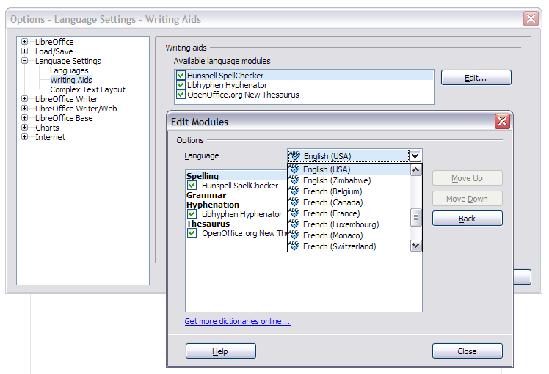Close the Edit Modules dialog with X
Screen dimensions: 549x374
[502, 122]
